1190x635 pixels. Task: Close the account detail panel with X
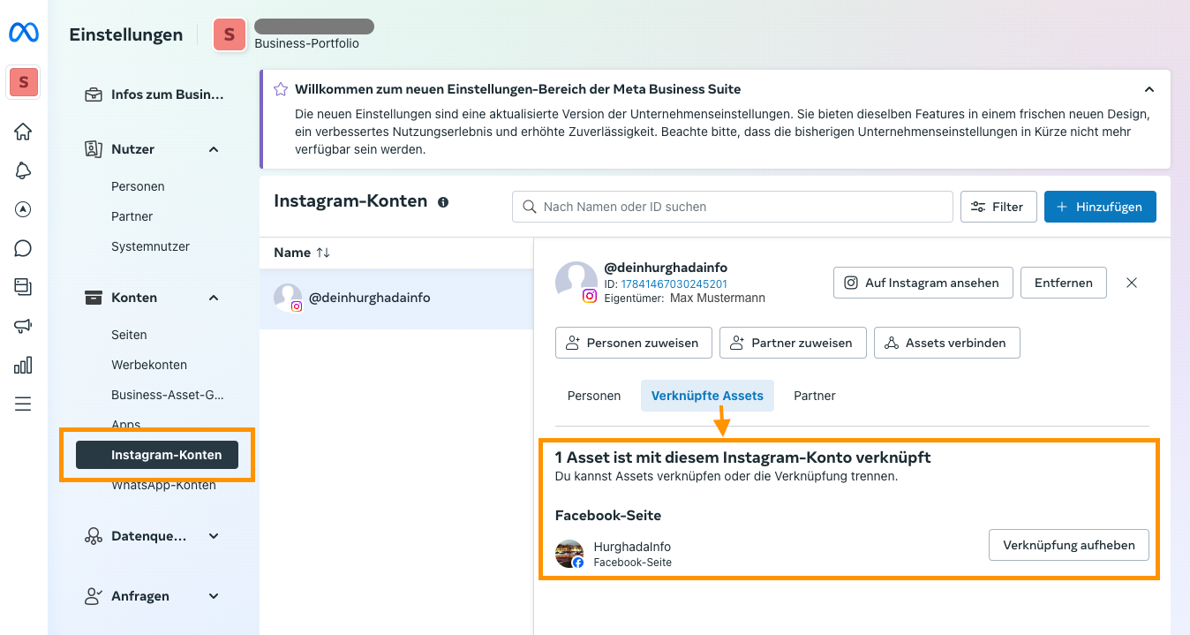1132,283
